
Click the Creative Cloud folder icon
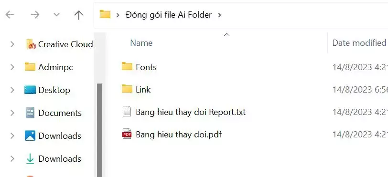pyautogui.click(x=31, y=44)
